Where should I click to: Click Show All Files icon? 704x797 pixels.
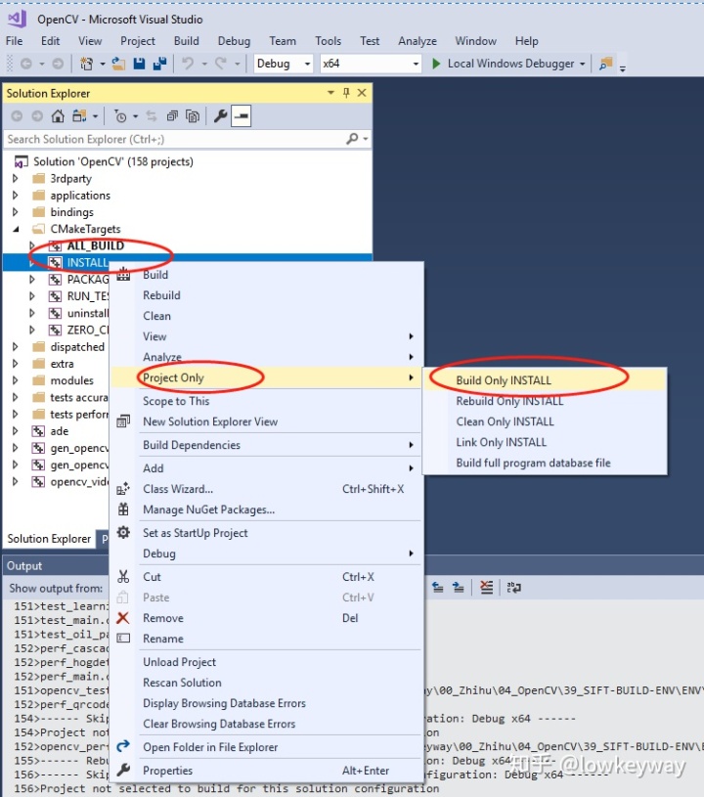click(x=193, y=116)
